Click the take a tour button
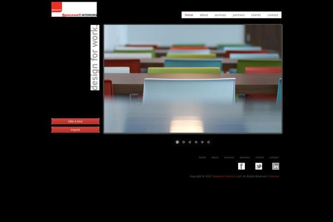333x222 pixels. (x=75, y=122)
